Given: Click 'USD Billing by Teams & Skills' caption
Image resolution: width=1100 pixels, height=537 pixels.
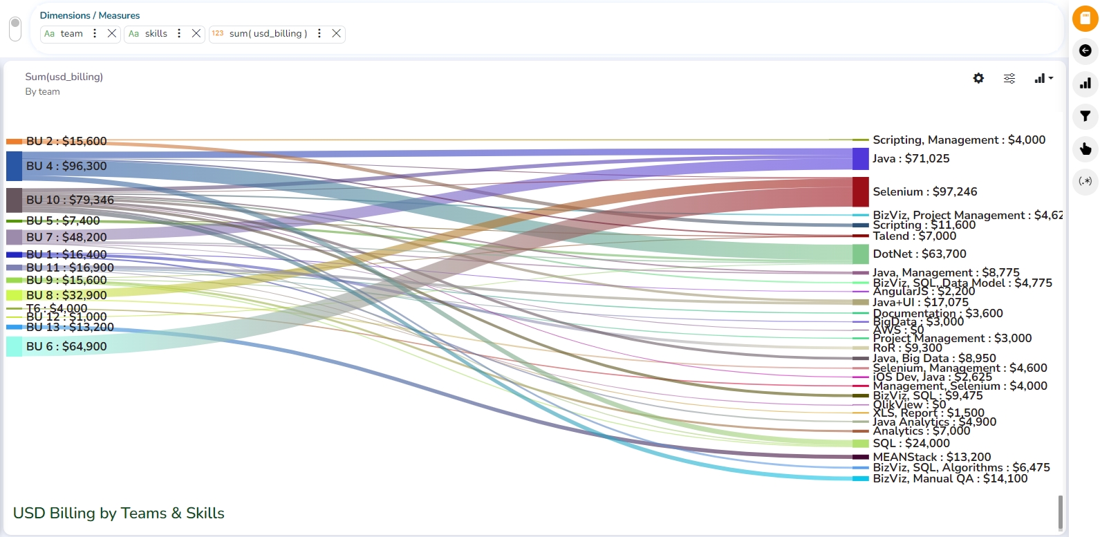Looking at the screenshot, I should [x=119, y=514].
